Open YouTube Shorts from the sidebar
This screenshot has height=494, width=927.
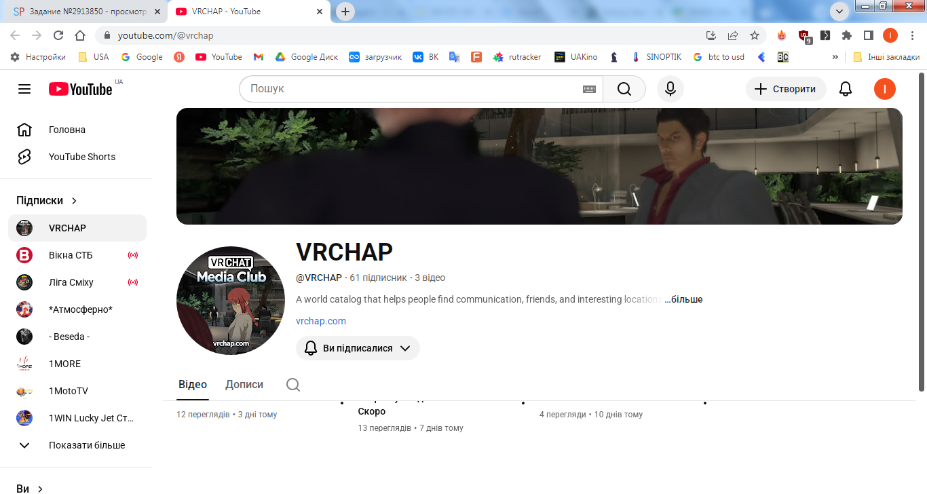pyautogui.click(x=76, y=157)
